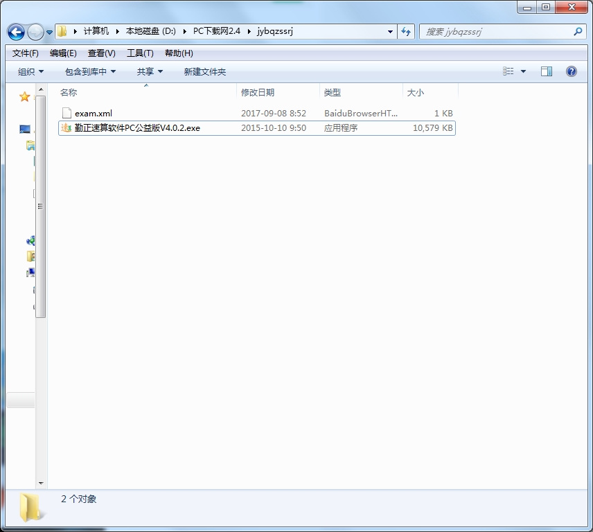Viewport: 593px width, 532px height.
Task: Expand arrow before jybqzssrj in path
Action: click(x=249, y=32)
